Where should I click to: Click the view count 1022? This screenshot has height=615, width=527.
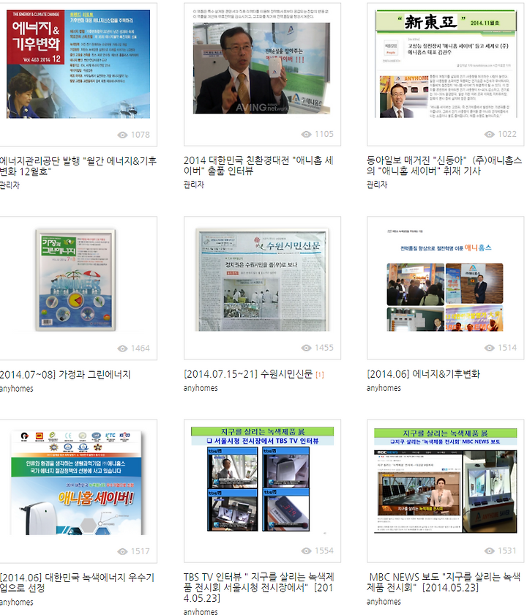[x=507, y=134]
